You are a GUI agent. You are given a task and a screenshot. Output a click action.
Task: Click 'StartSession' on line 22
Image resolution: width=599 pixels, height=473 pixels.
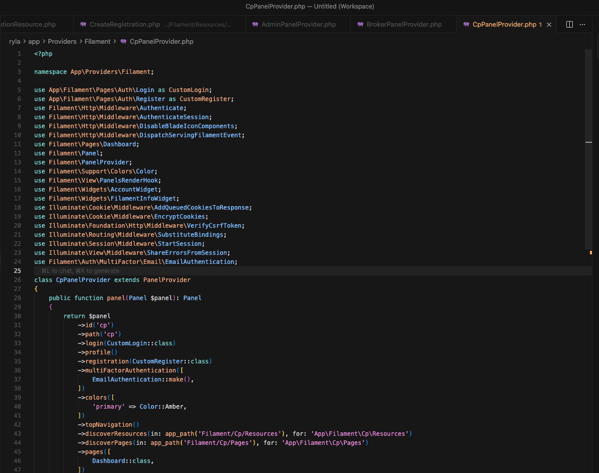(180, 244)
